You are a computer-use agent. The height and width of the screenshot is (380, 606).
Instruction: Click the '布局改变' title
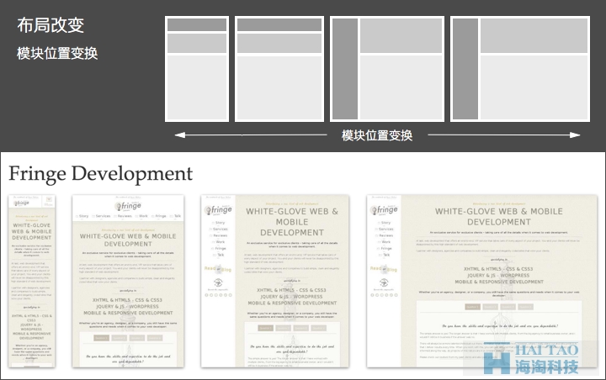pos(50,25)
